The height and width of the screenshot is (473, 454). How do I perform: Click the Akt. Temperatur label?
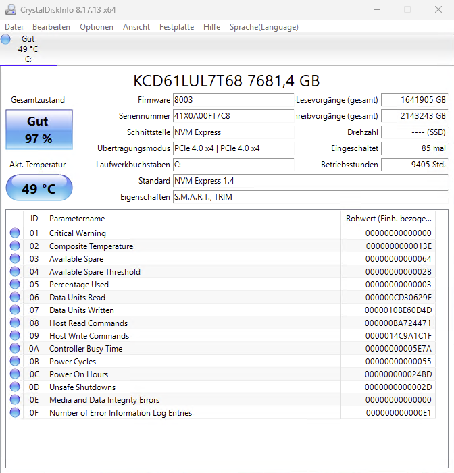37,165
